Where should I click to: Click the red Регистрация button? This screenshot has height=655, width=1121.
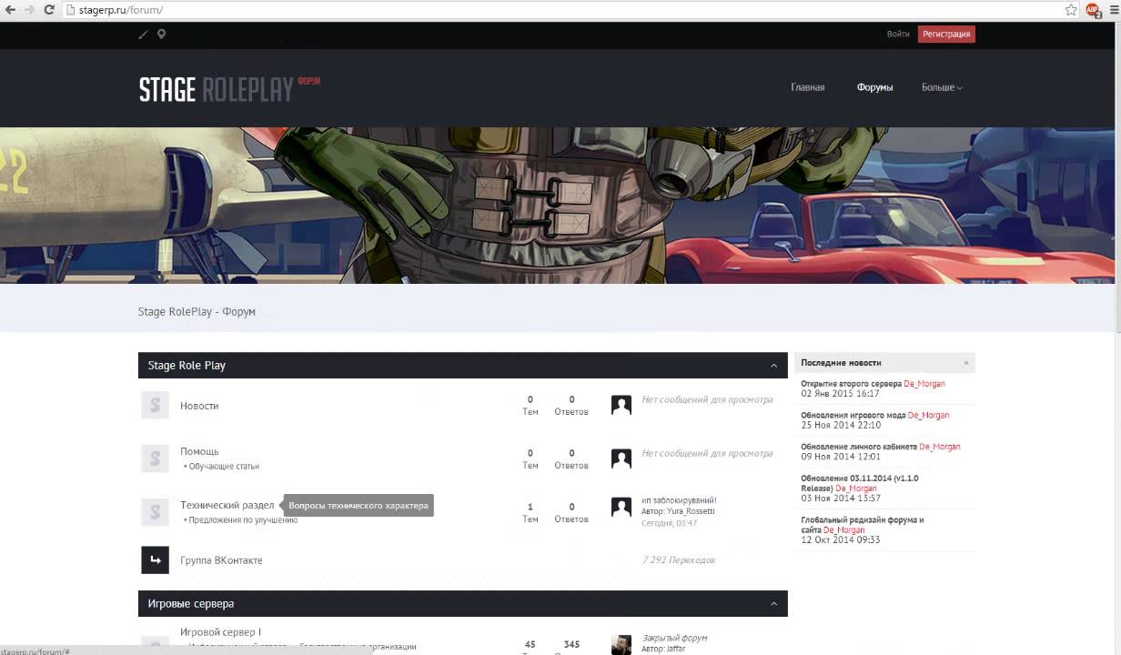point(946,35)
